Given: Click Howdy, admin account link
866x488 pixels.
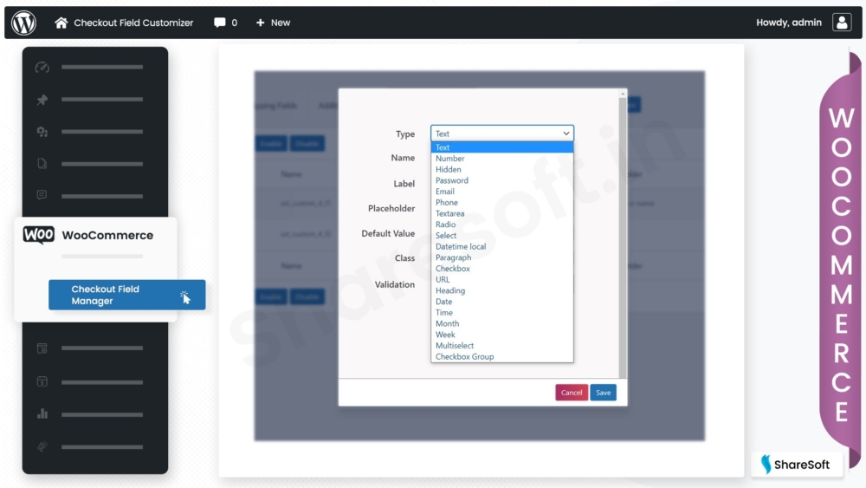Looking at the screenshot, I should point(789,23).
